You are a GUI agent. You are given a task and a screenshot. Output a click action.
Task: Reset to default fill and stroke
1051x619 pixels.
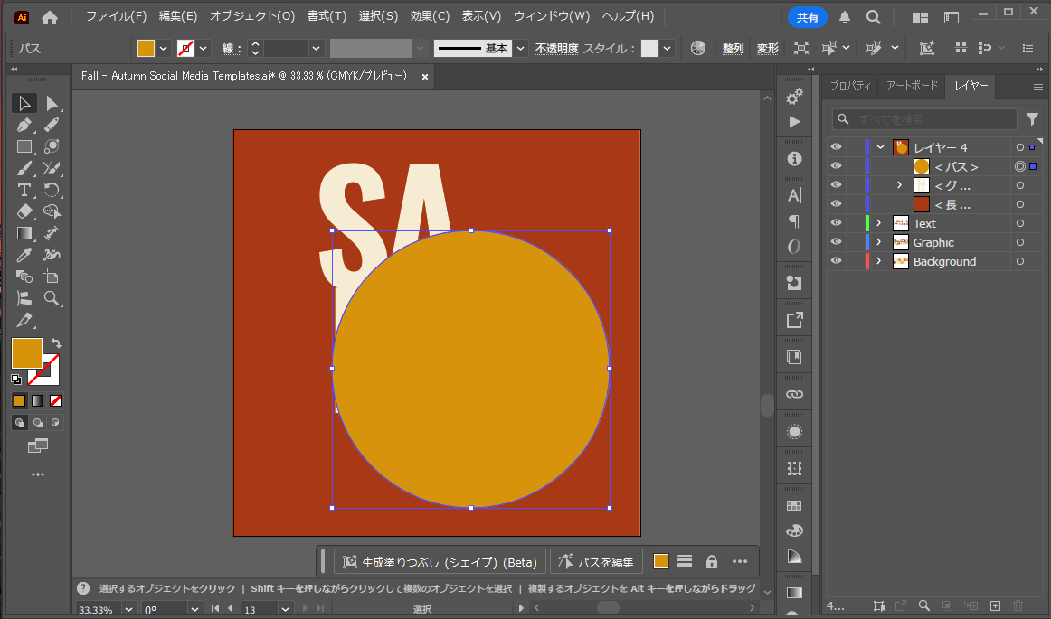[16, 380]
